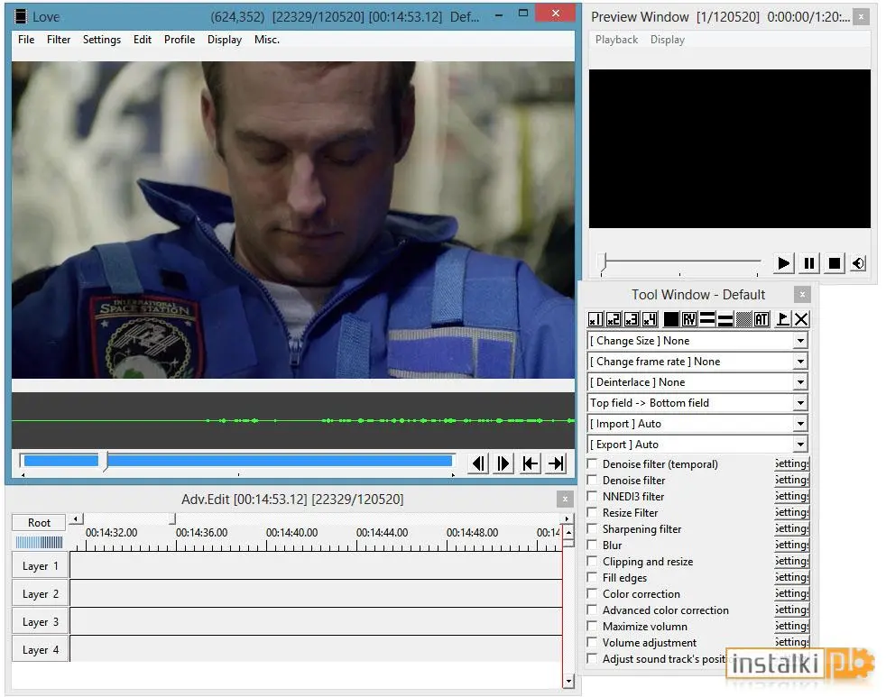Enable Color correction checkbox
The width and height of the screenshot is (886, 697).
pyautogui.click(x=592, y=594)
